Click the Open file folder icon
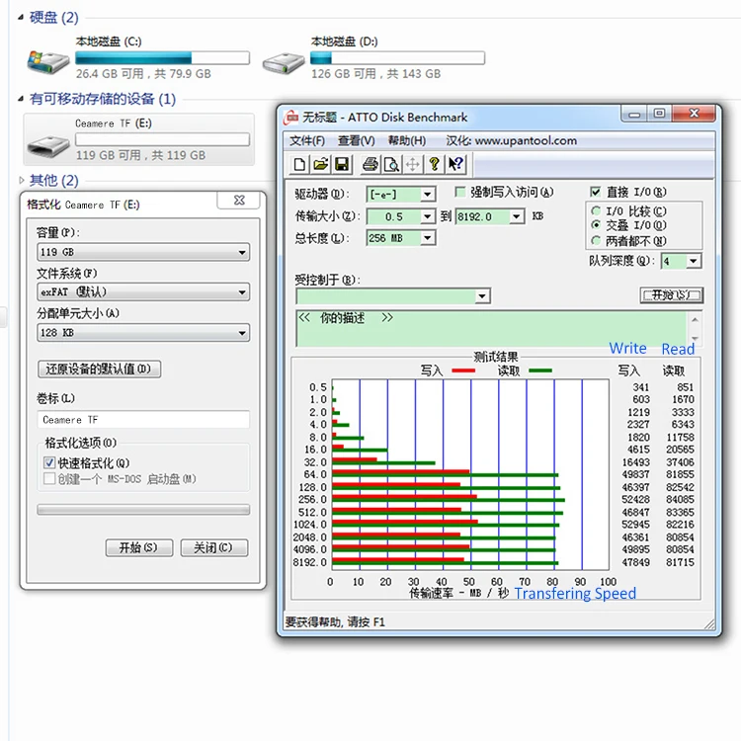 pyautogui.click(x=320, y=164)
